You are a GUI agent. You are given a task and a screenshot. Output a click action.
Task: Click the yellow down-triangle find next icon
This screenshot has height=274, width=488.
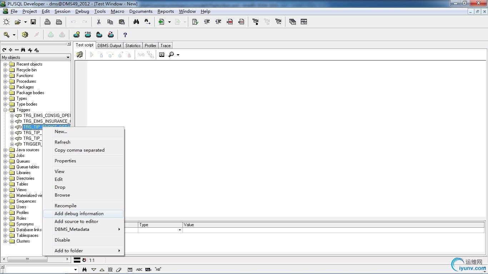click(x=94, y=270)
